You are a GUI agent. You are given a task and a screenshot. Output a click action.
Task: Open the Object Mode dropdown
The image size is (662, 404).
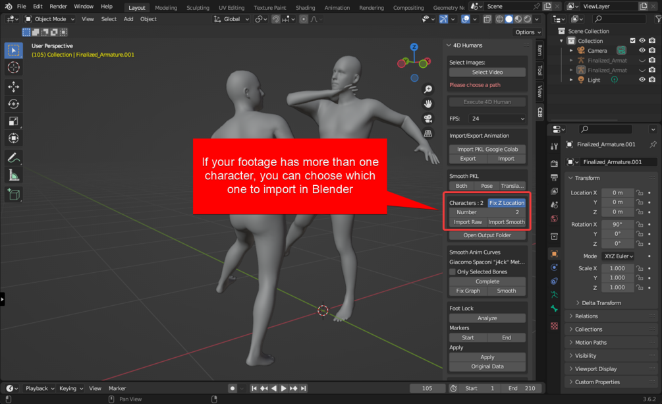pyautogui.click(x=50, y=19)
